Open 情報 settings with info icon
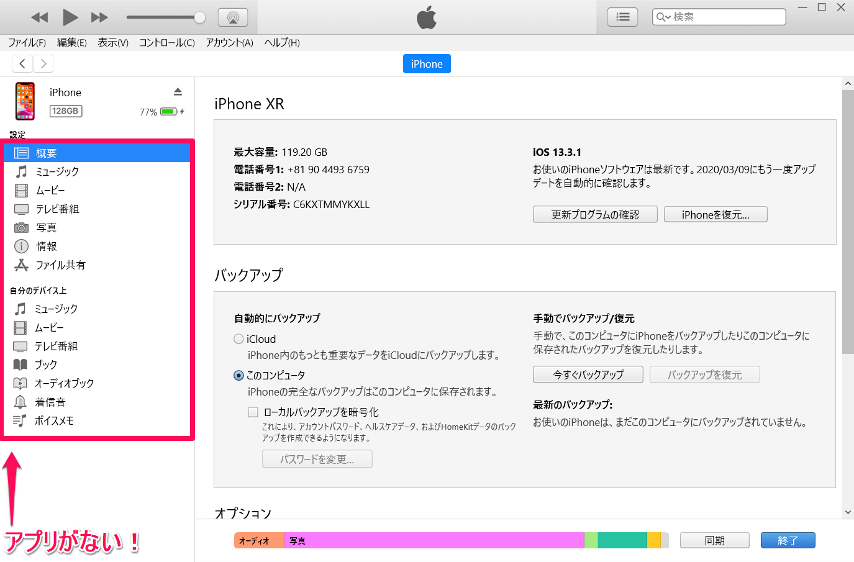This screenshot has width=854, height=562. 96,246
